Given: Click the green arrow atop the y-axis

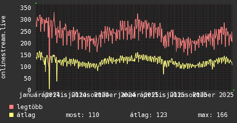Looking at the screenshot, I should click(36, 3).
